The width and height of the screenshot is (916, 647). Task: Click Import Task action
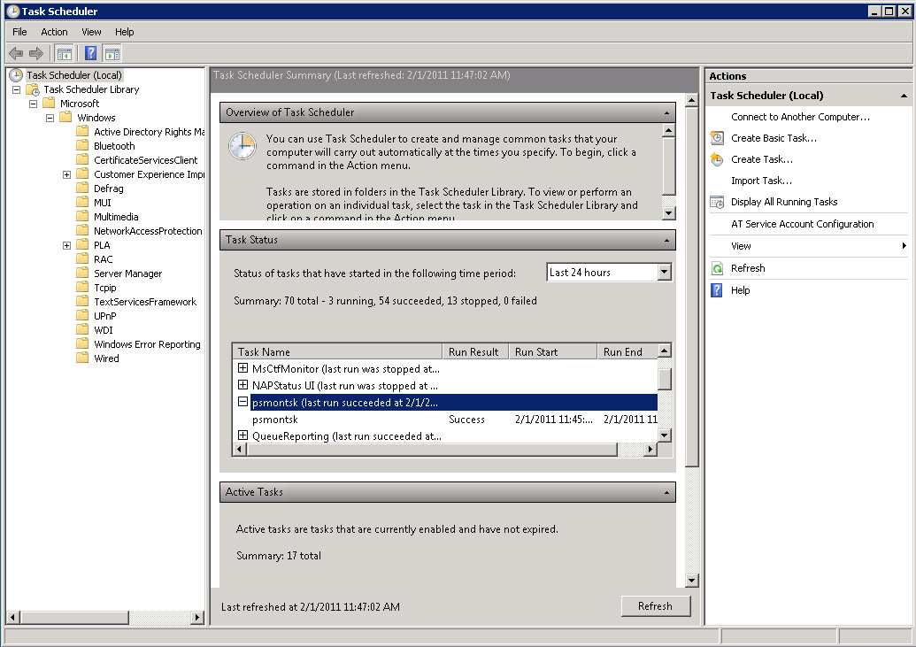click(x=761, y=181)
